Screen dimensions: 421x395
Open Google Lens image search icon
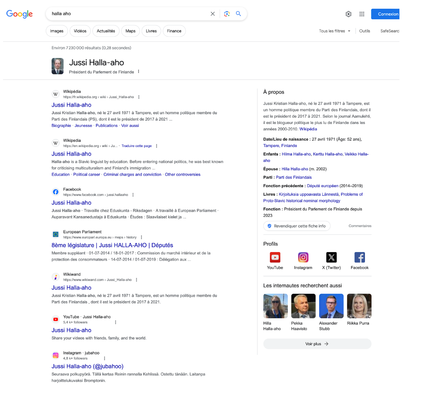click(x=227, y=14)
